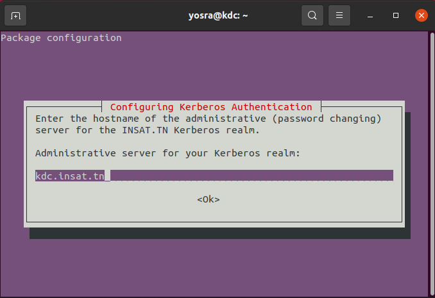The width and height of the screenshot is (435, 298).
Task: Click the 'kdc.insat.tn' entered text
Action: (x=70, y=176)
